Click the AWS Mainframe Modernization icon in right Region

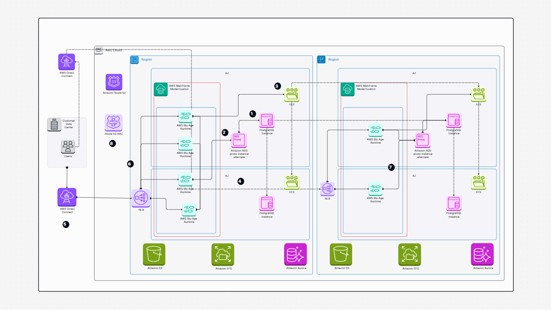tap(347, 90)
